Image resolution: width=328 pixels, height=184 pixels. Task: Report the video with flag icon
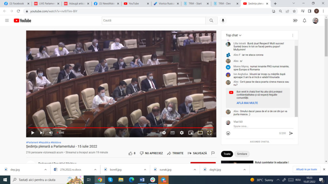click(x=213, y=153)
